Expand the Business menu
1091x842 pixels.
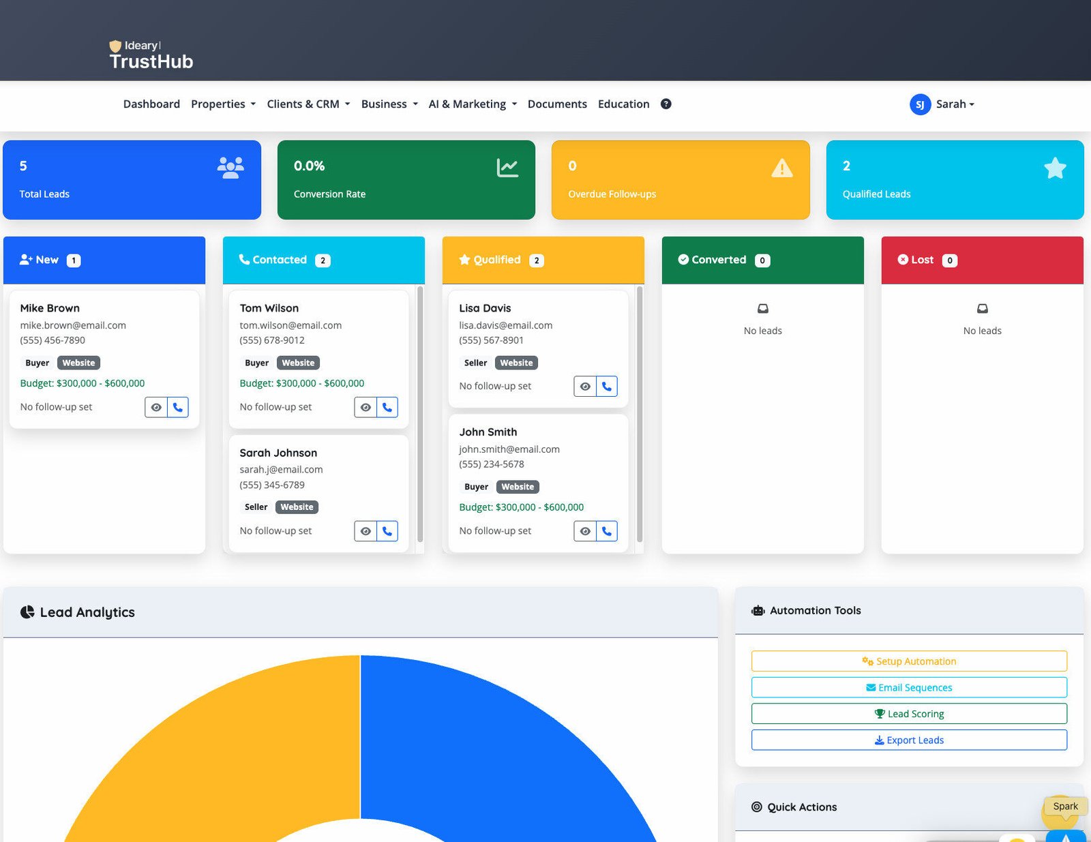click(389, 104)
